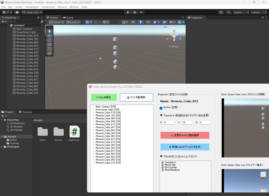Open the Center pivot dropdown
Screen dimensions: 269x196
click(x=56, y=22)
